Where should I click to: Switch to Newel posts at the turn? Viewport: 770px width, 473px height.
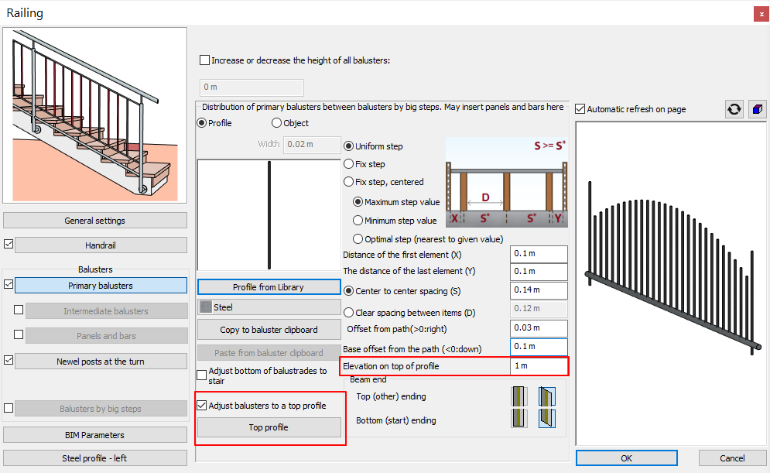coord(101,362)
